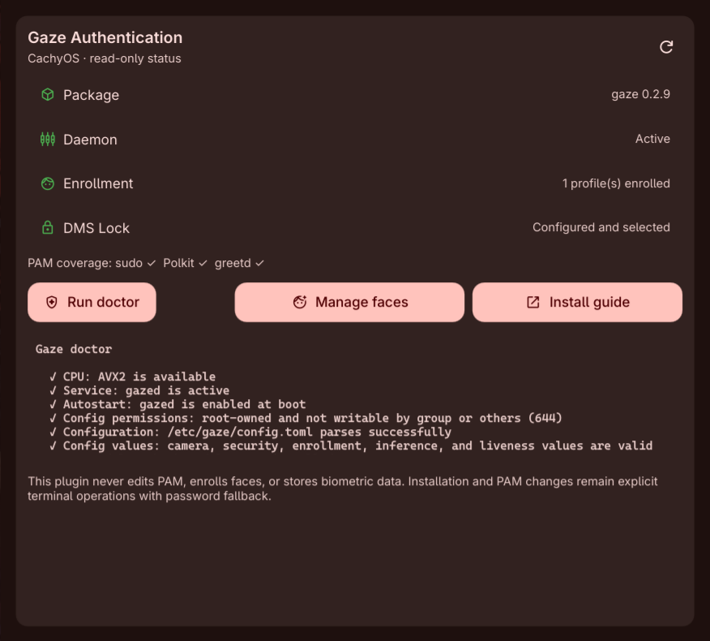
Task: Open the Manage faces button
Action: click(349, 303)
